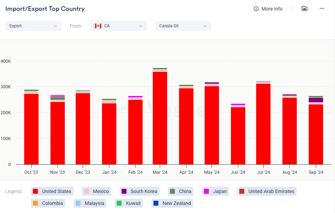Click the More info circle icon
The height and width of the screenshot is (213, 335).
click(x=256, y=9)
